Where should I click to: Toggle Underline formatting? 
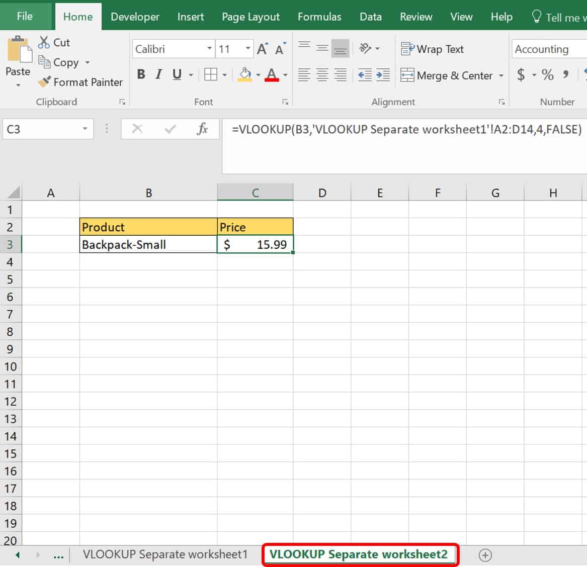[x=177, y=74]
